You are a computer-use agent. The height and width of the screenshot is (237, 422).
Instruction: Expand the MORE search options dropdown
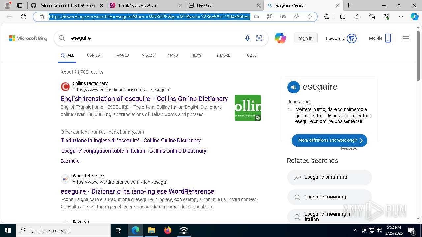[223, 55]
